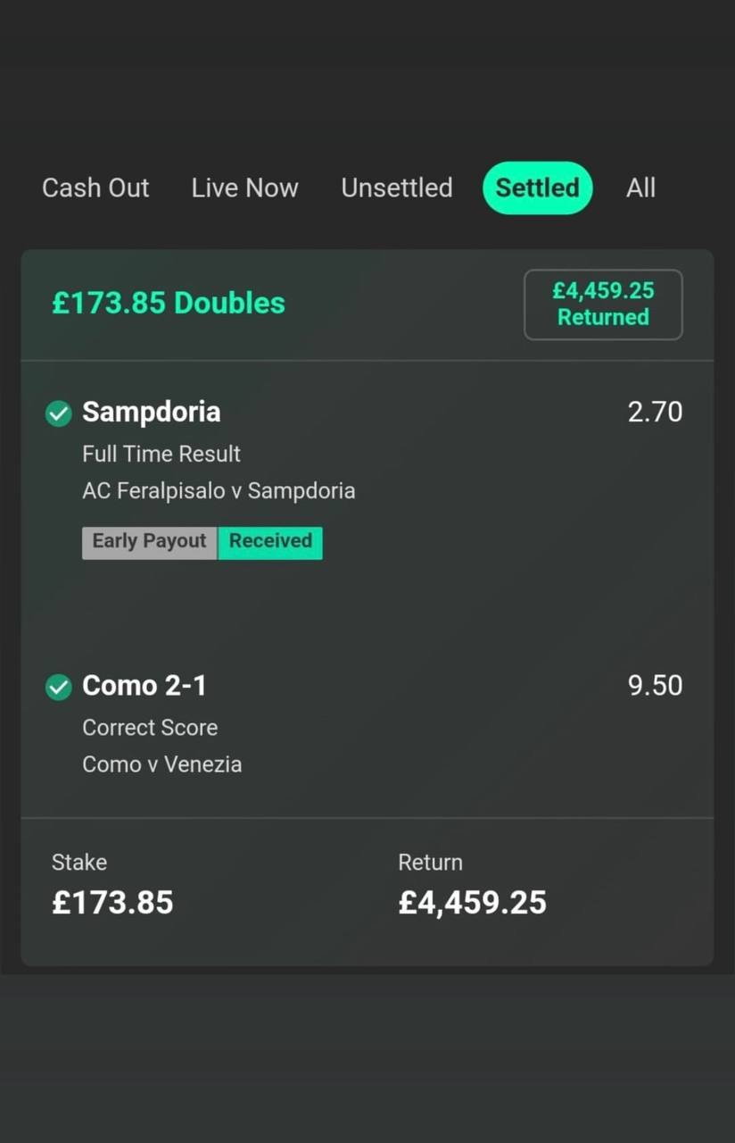Open the Como 2-1 selection name
The height and width of the screenshot is (1143, 735).
pos(145,686)
